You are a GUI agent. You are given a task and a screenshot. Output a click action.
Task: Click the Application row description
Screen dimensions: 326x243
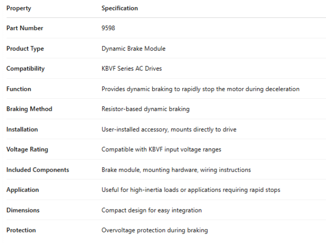[191, 190]
